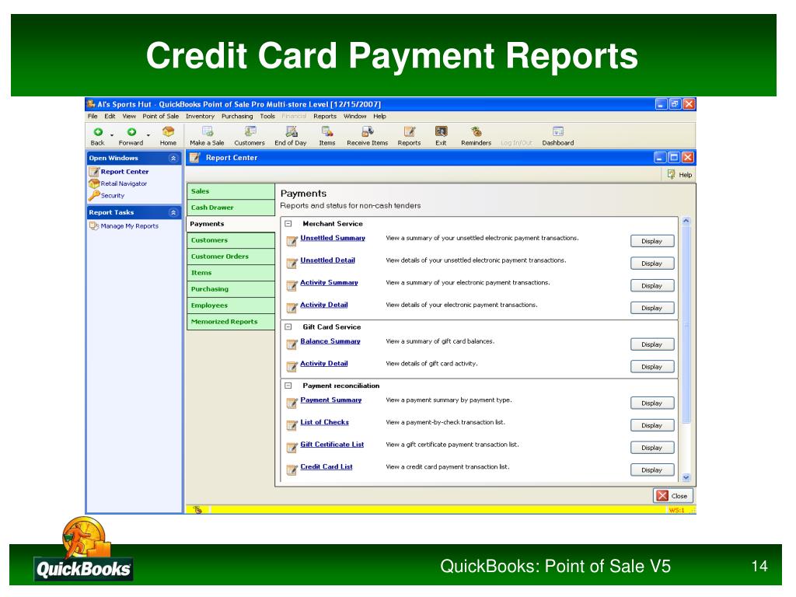Select the Customers report category

point(231,240)
